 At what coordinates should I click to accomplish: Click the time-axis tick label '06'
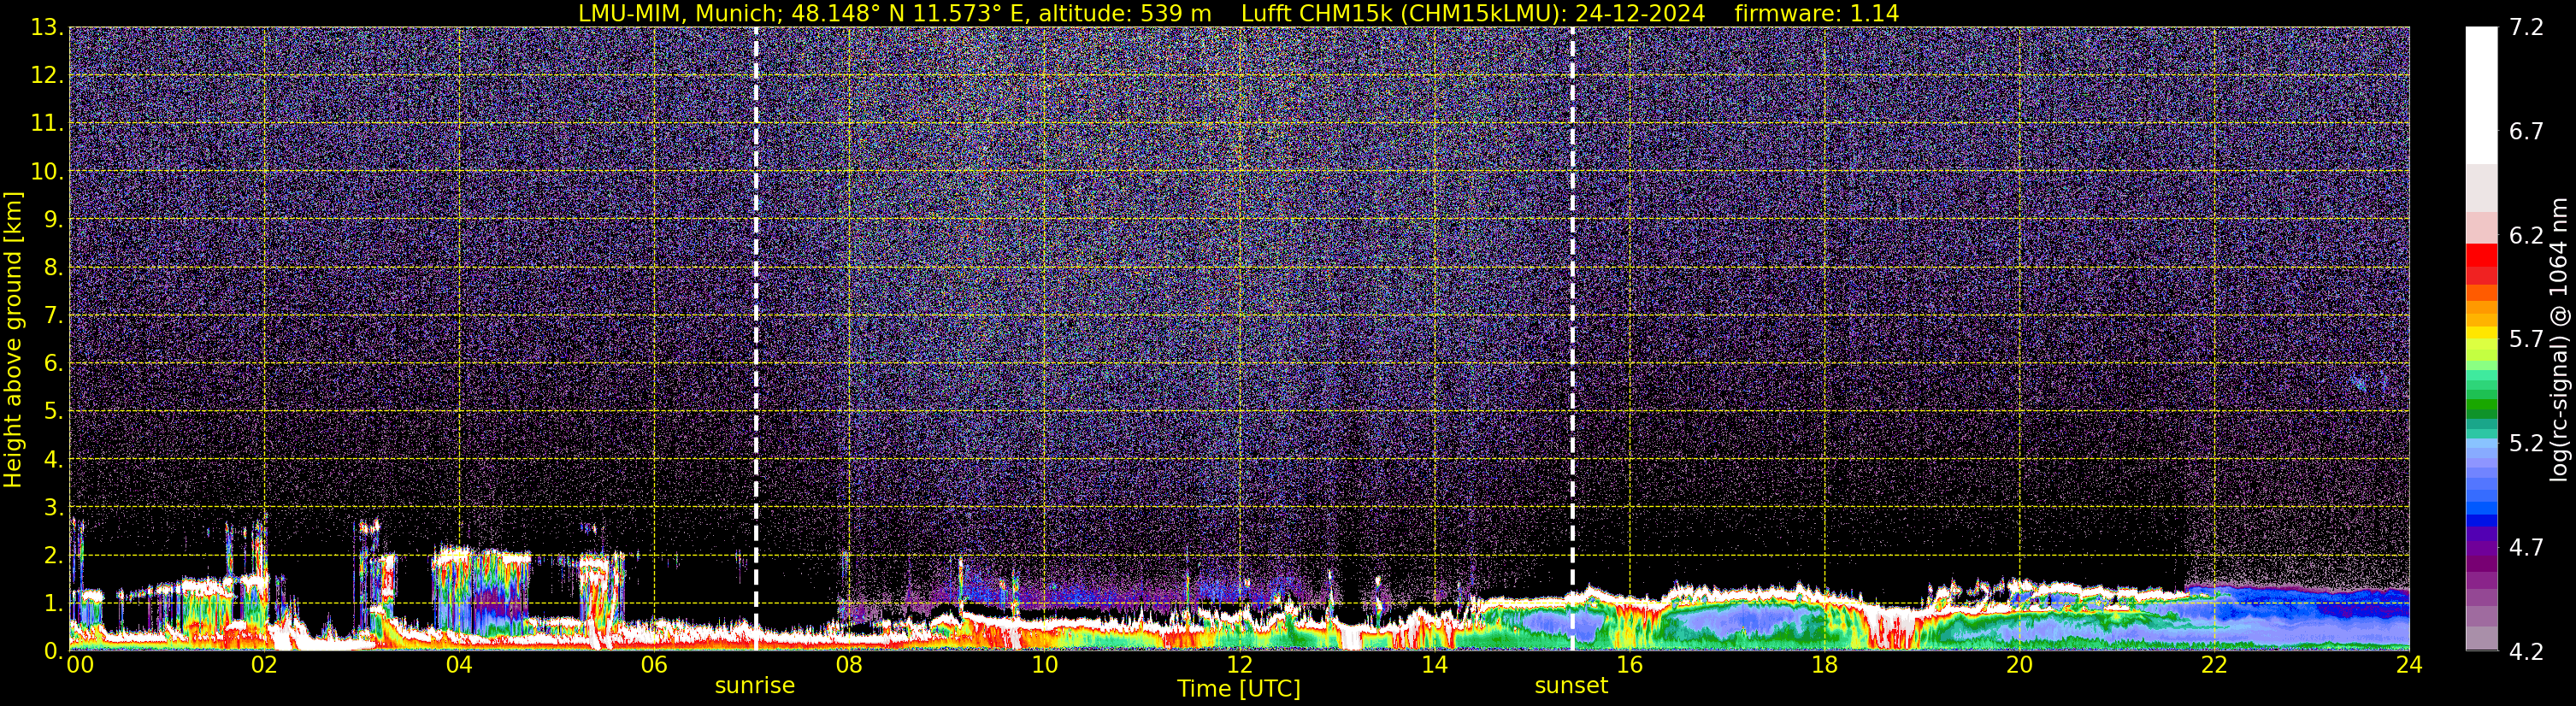(x=654, y=665)
